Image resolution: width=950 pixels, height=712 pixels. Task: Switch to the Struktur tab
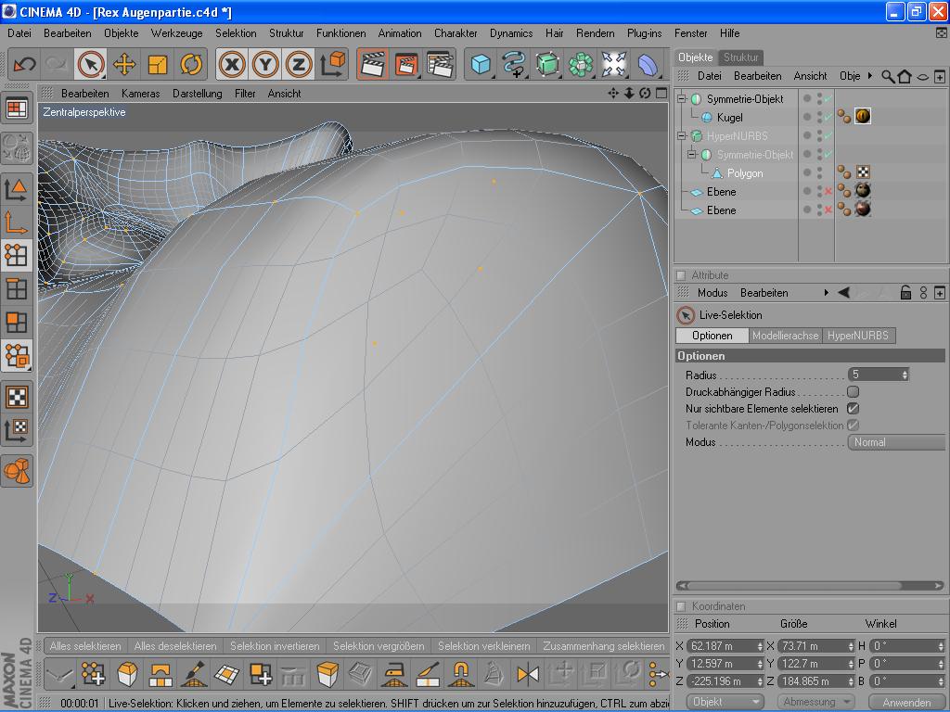741,57
